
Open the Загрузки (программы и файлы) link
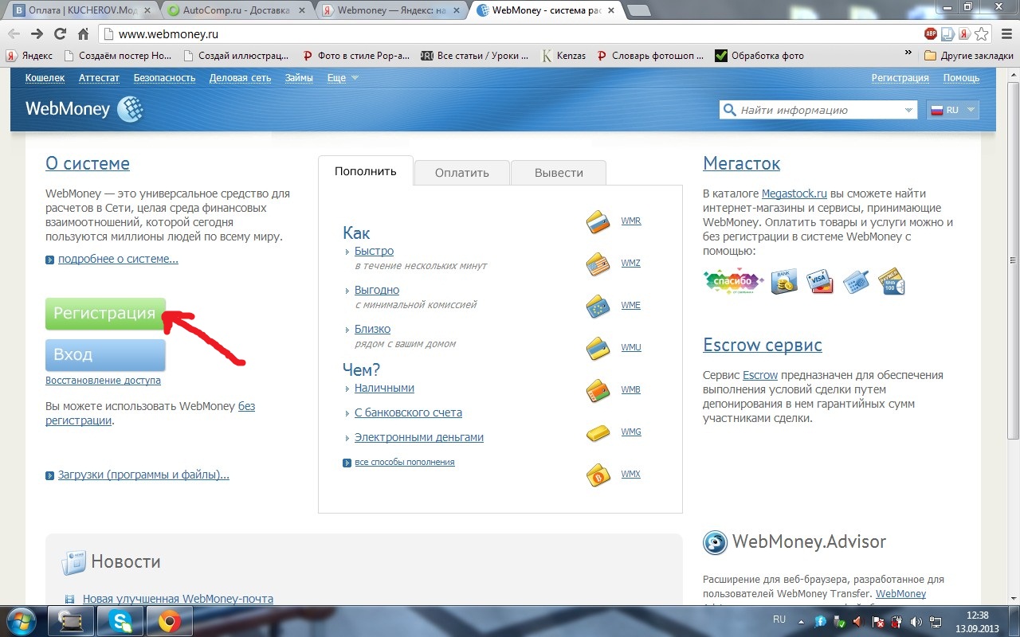click(x=143, y=475)
